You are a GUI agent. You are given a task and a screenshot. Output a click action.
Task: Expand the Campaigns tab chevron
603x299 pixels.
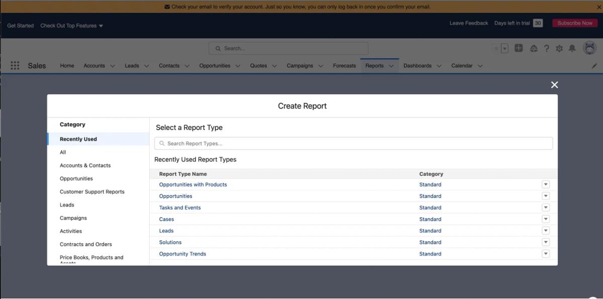point(320,66)
